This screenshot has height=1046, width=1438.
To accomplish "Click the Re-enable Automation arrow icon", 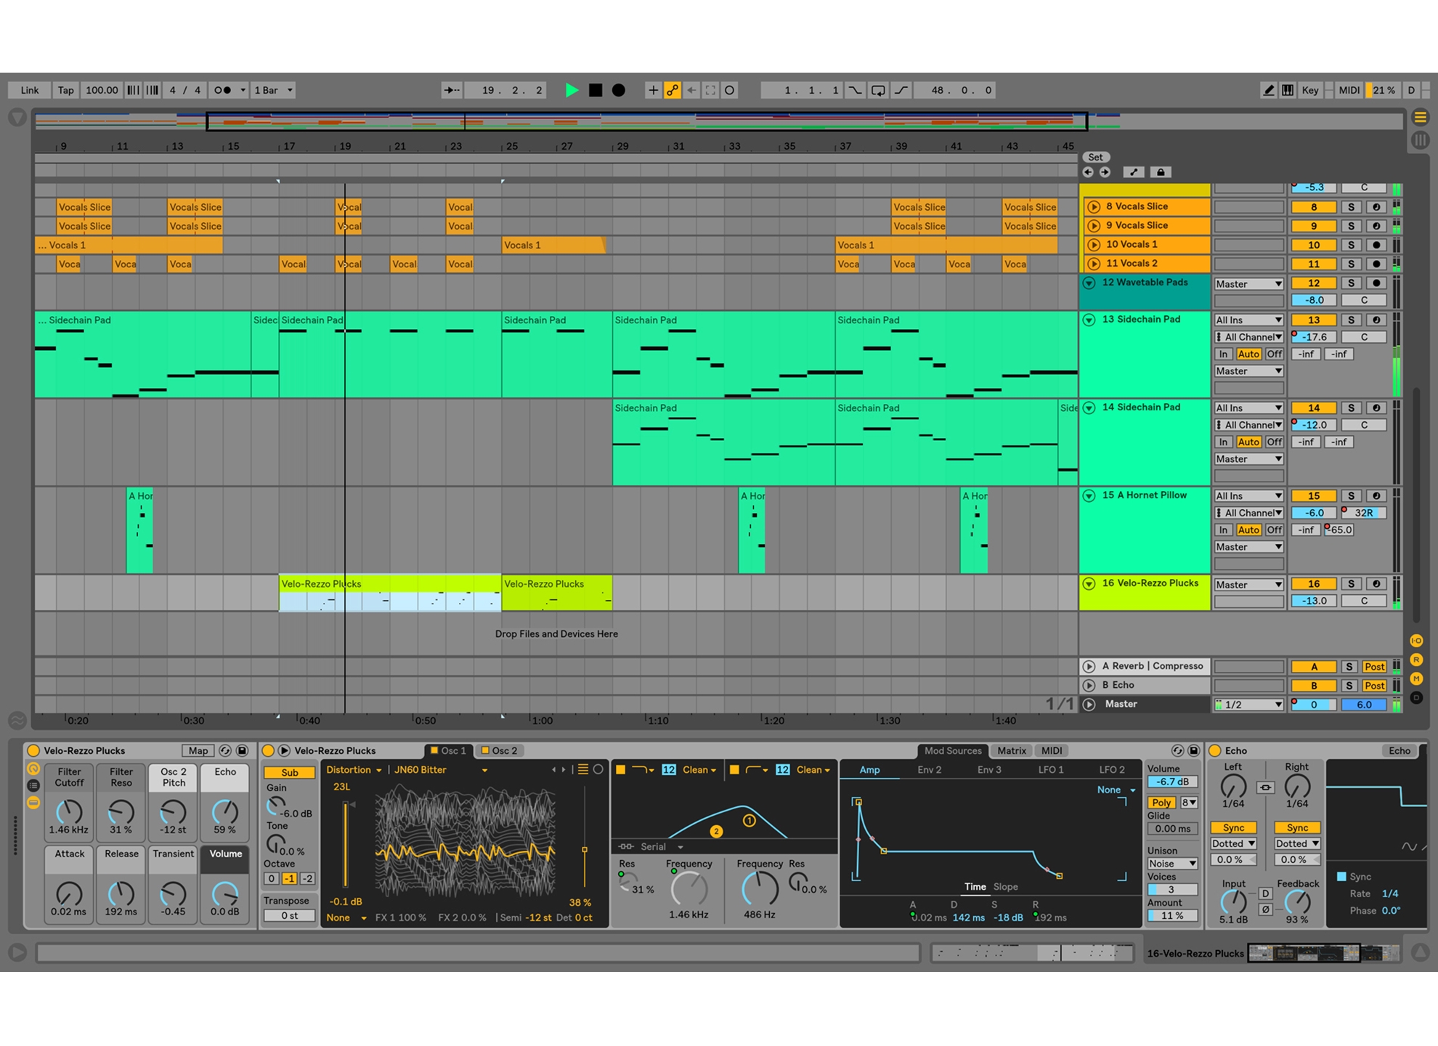I will 691,90.
